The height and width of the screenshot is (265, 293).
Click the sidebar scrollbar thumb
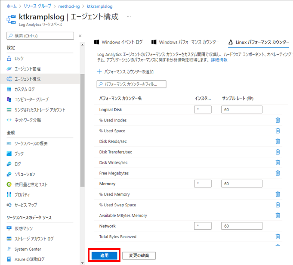(x=83, y=130)
